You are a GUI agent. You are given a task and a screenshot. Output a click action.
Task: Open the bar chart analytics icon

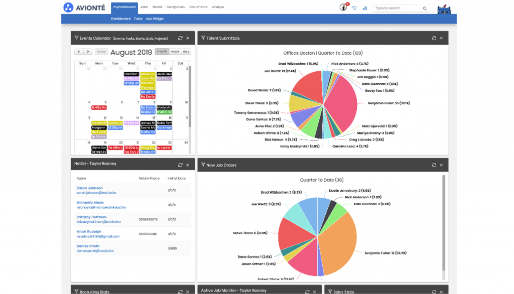[365, 8]
